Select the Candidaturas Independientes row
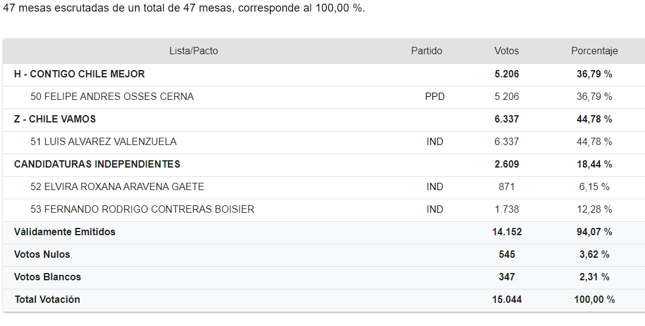Viewport: 645px width, 326px height. point(97,165)
